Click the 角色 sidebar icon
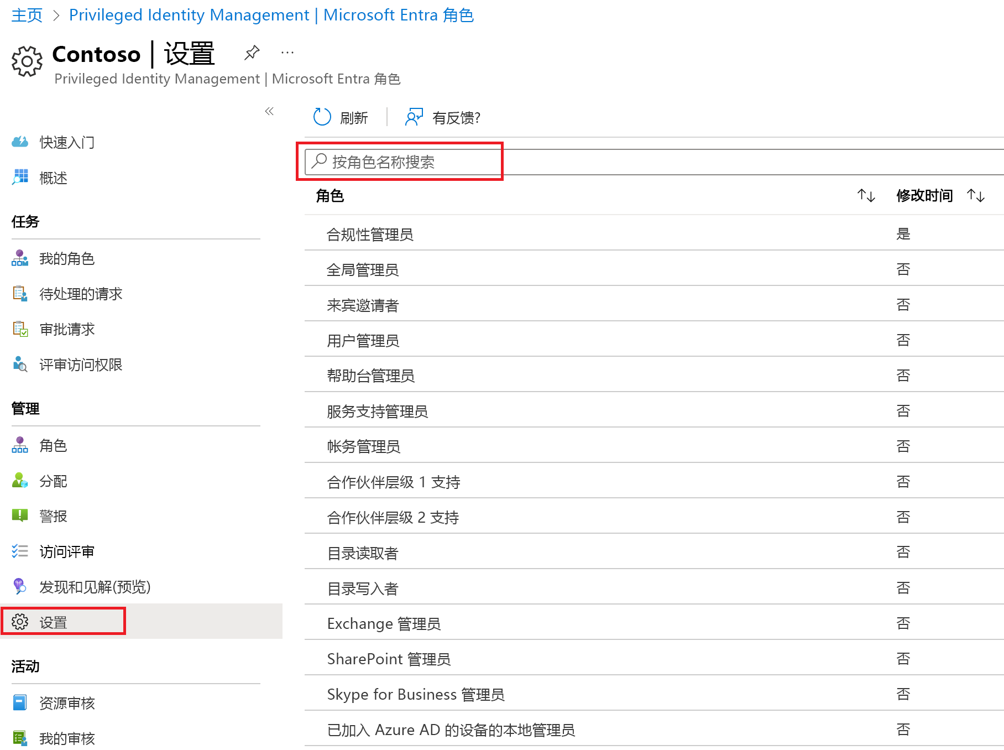 pyautogui.click(x=20, y=445)
